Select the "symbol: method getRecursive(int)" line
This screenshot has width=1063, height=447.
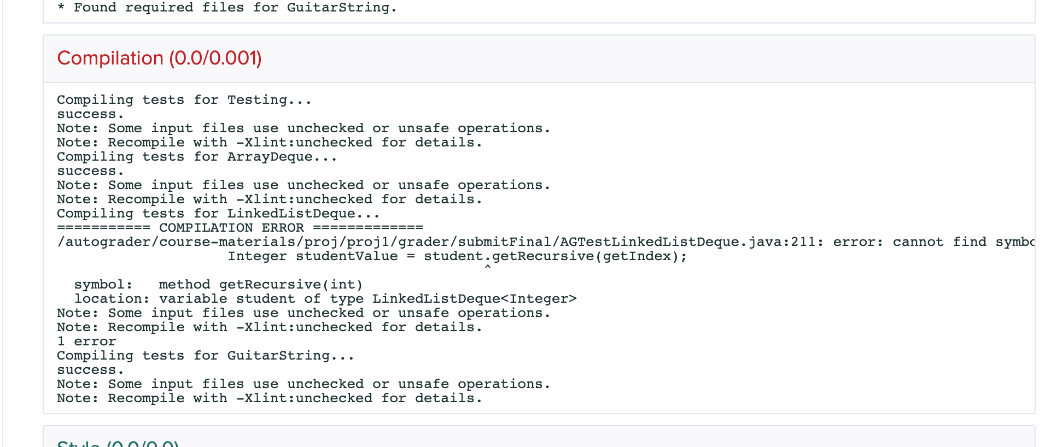click(218, 285)
